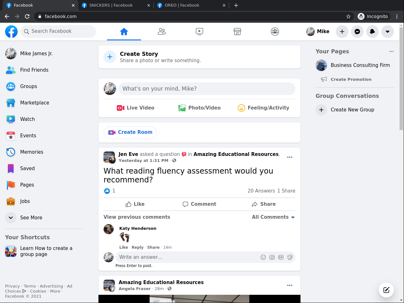Open Memories in the left sidebar

point(44,152)
